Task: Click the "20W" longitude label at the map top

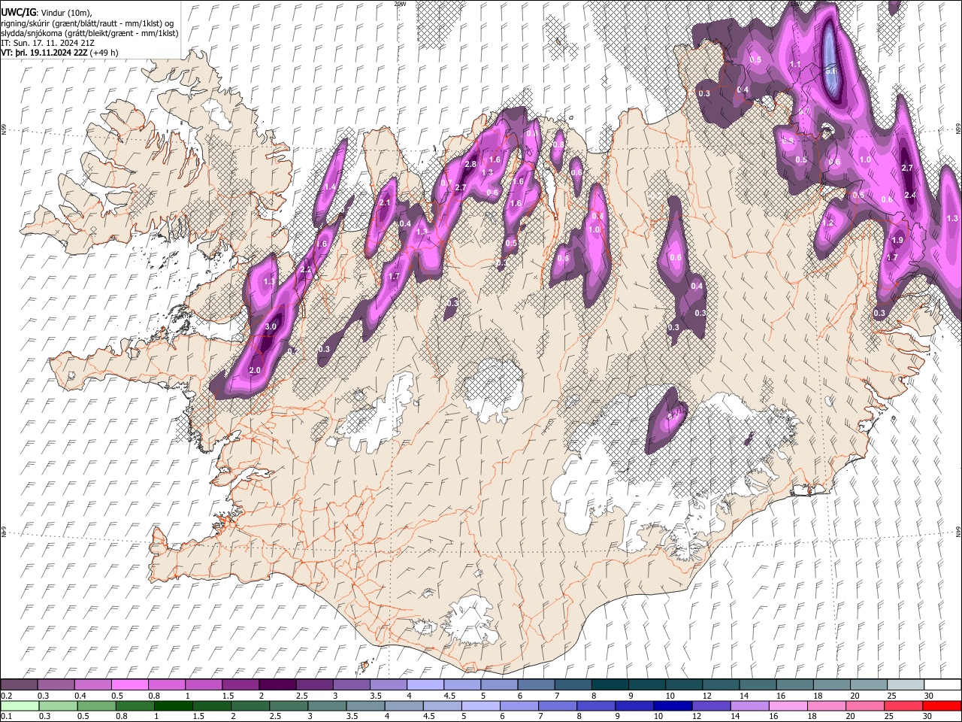Action: pos(400,3)
